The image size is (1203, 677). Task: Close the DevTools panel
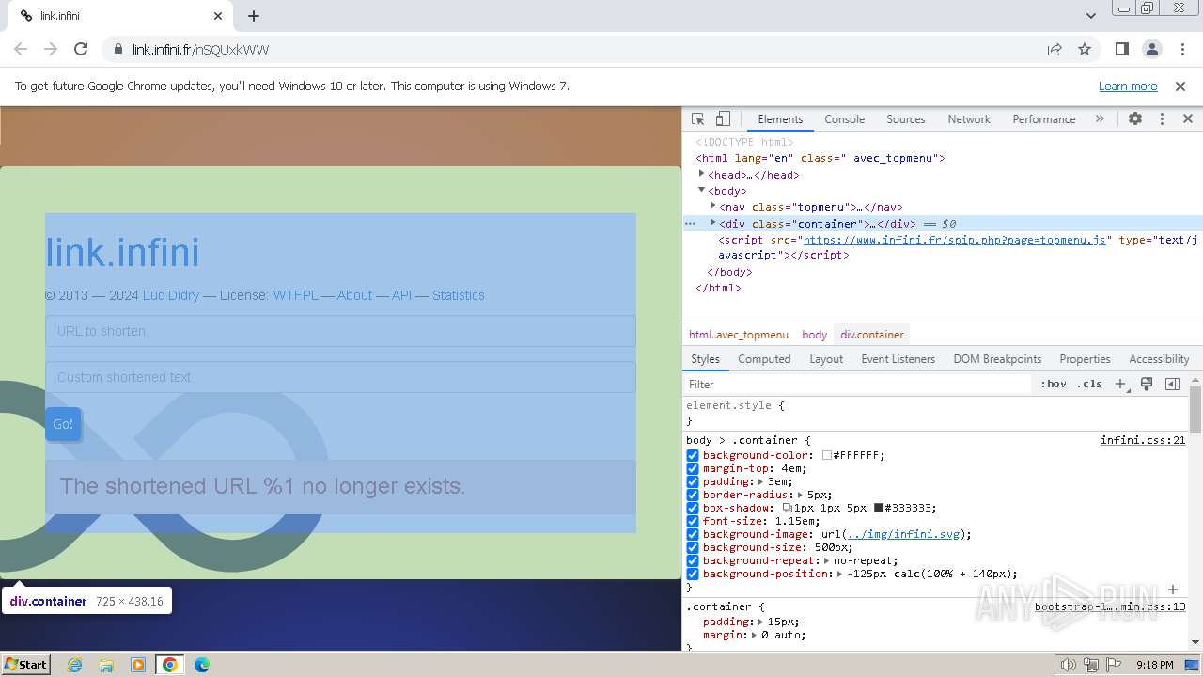pyautogui.click(x=1188, y=119)
